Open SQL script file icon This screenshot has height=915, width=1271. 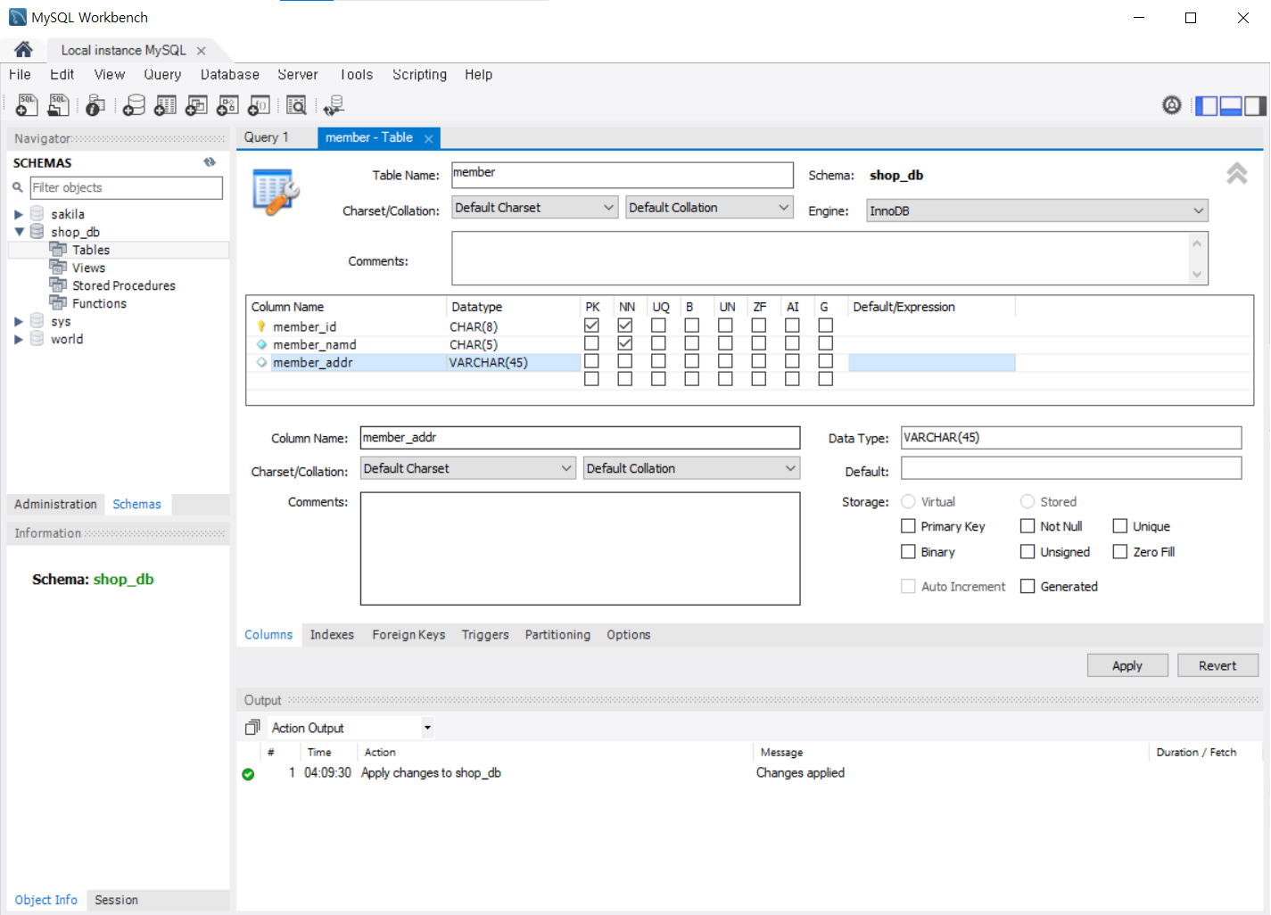point(58,105)
